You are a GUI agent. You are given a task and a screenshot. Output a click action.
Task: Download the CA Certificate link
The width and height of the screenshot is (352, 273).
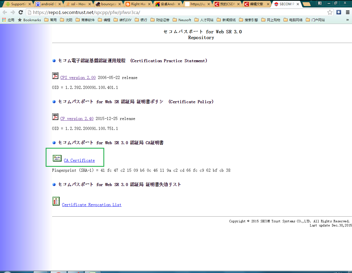(x=79, y=160)
